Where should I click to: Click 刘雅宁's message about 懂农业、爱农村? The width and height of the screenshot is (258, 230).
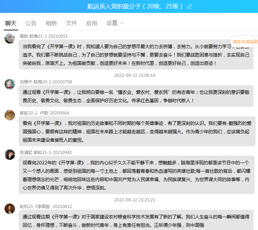[x=136, y=96]
